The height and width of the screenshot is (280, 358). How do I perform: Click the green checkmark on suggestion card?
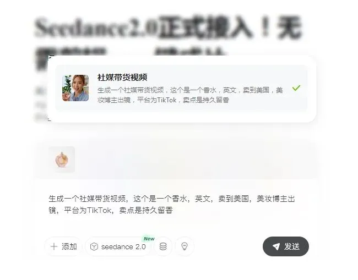pos(296,88)
